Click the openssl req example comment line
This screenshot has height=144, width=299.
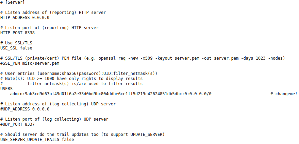143,58
